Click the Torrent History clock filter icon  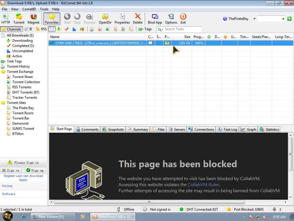coord(92,29)
